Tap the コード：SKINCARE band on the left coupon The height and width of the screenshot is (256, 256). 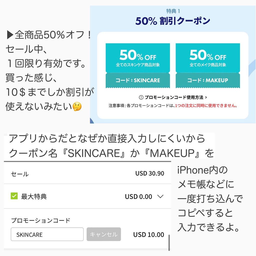point(138,80)
